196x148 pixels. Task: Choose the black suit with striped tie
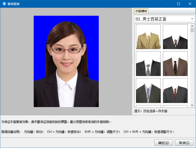click(175, 37)
